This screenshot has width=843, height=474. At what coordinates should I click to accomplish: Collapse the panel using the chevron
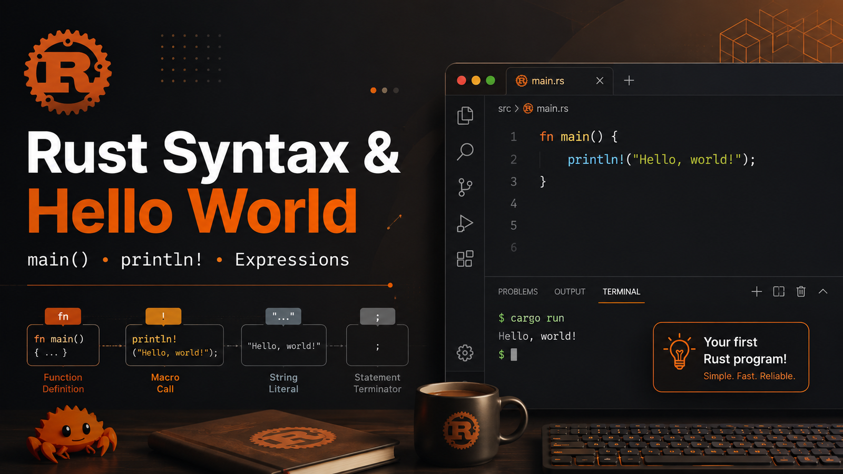823,291
